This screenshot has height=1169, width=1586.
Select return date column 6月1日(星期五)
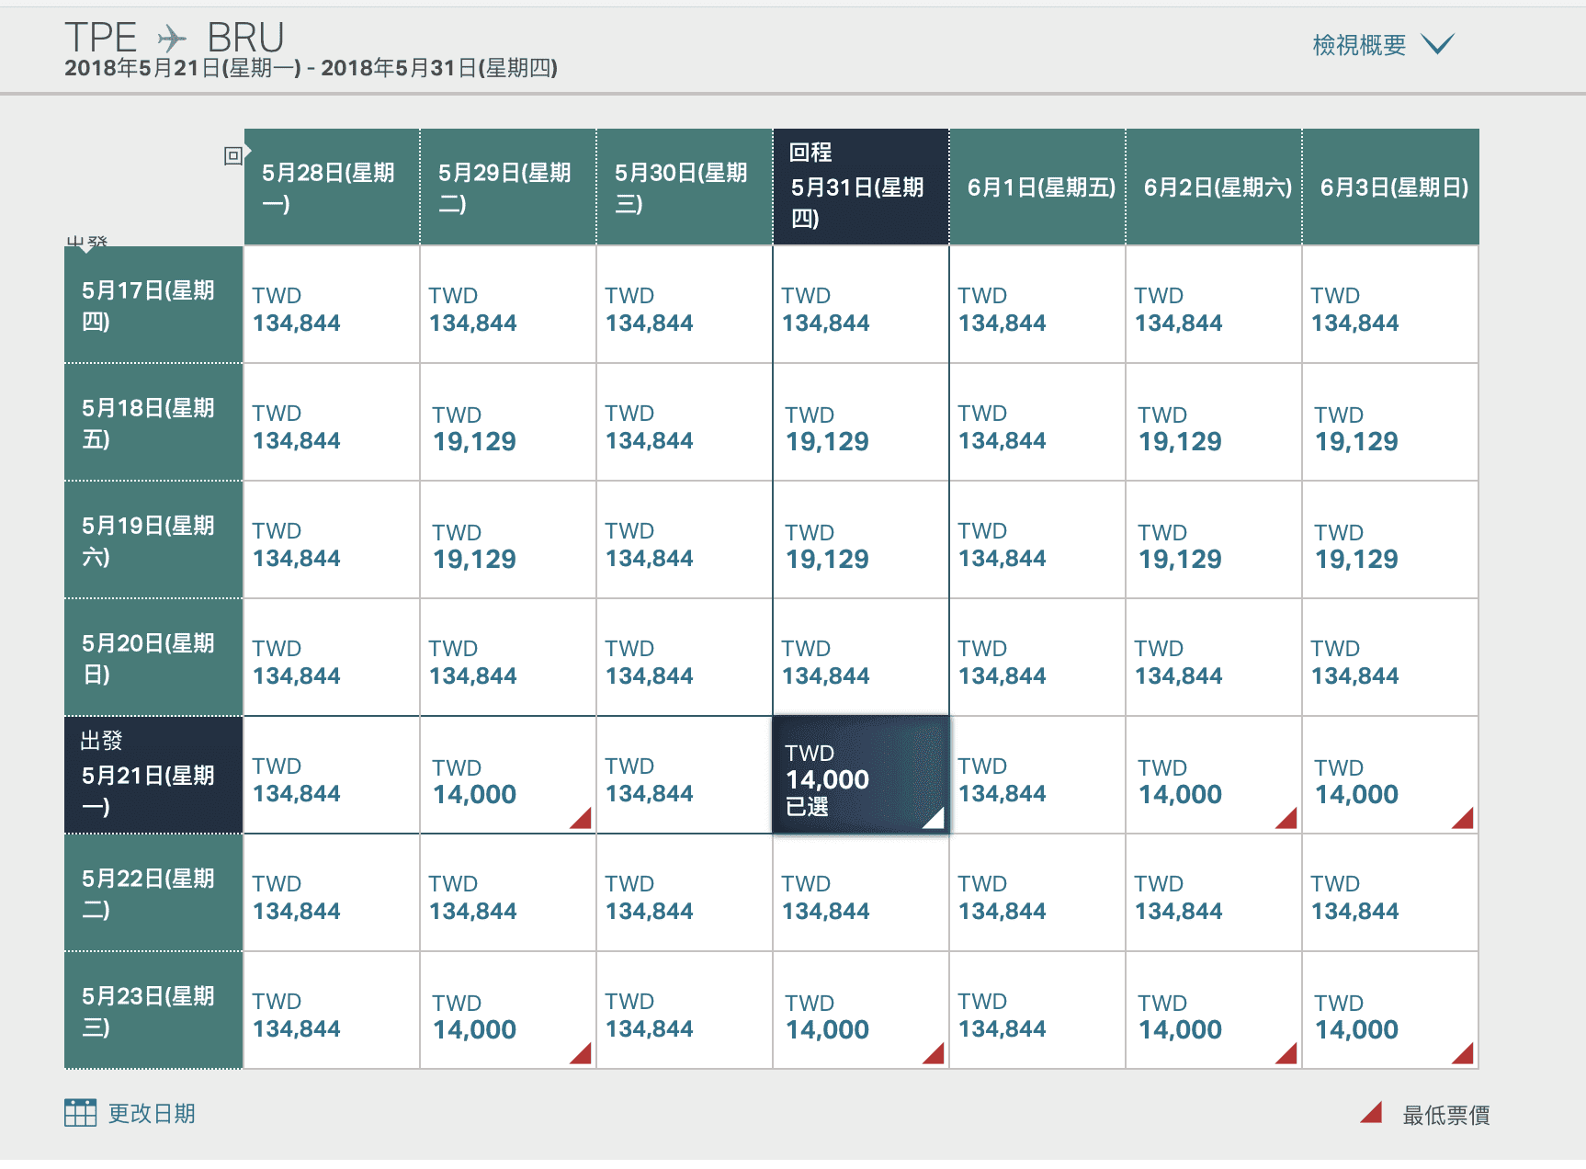[1037, 187]
